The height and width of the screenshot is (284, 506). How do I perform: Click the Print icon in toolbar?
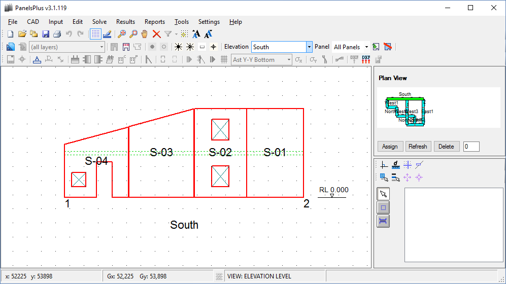[x=57, y=34]
